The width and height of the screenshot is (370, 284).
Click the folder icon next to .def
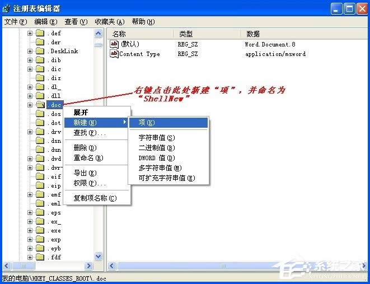point(40,33)
